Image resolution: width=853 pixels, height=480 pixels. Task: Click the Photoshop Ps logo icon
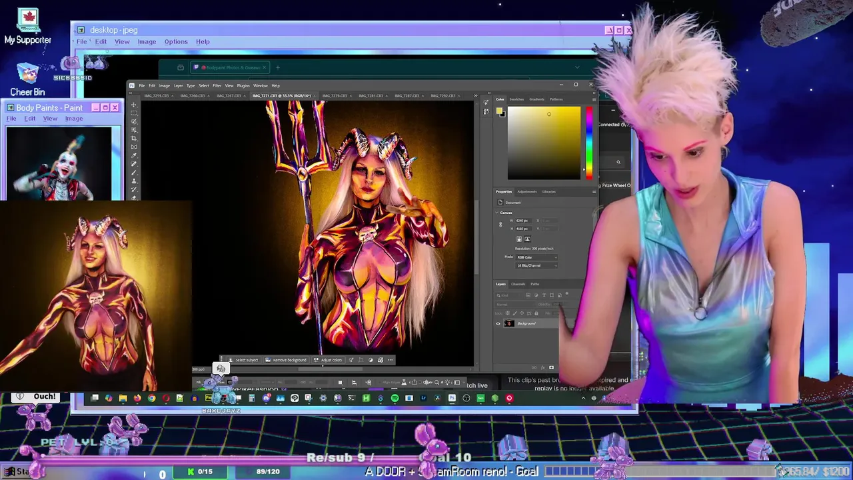click(x=132, y=85)
